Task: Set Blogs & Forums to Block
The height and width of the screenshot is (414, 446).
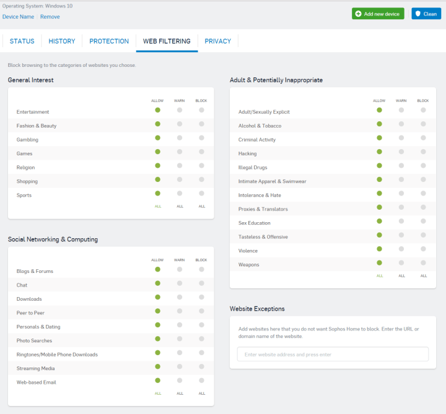Action: click(201, 269)
